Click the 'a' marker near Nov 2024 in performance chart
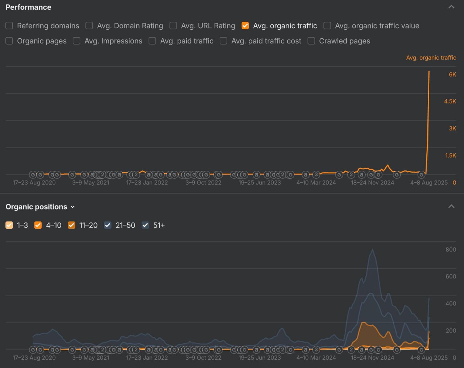This screenshot has width=464, height=368. [361, 175]
